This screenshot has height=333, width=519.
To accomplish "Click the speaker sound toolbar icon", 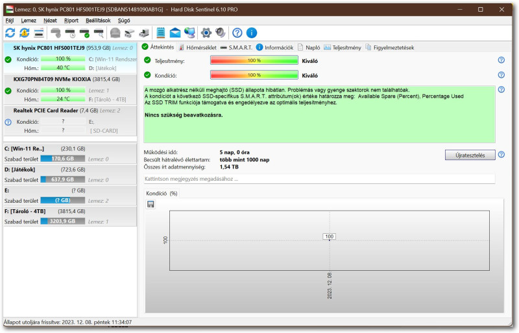I will click(x=221, y=33).
